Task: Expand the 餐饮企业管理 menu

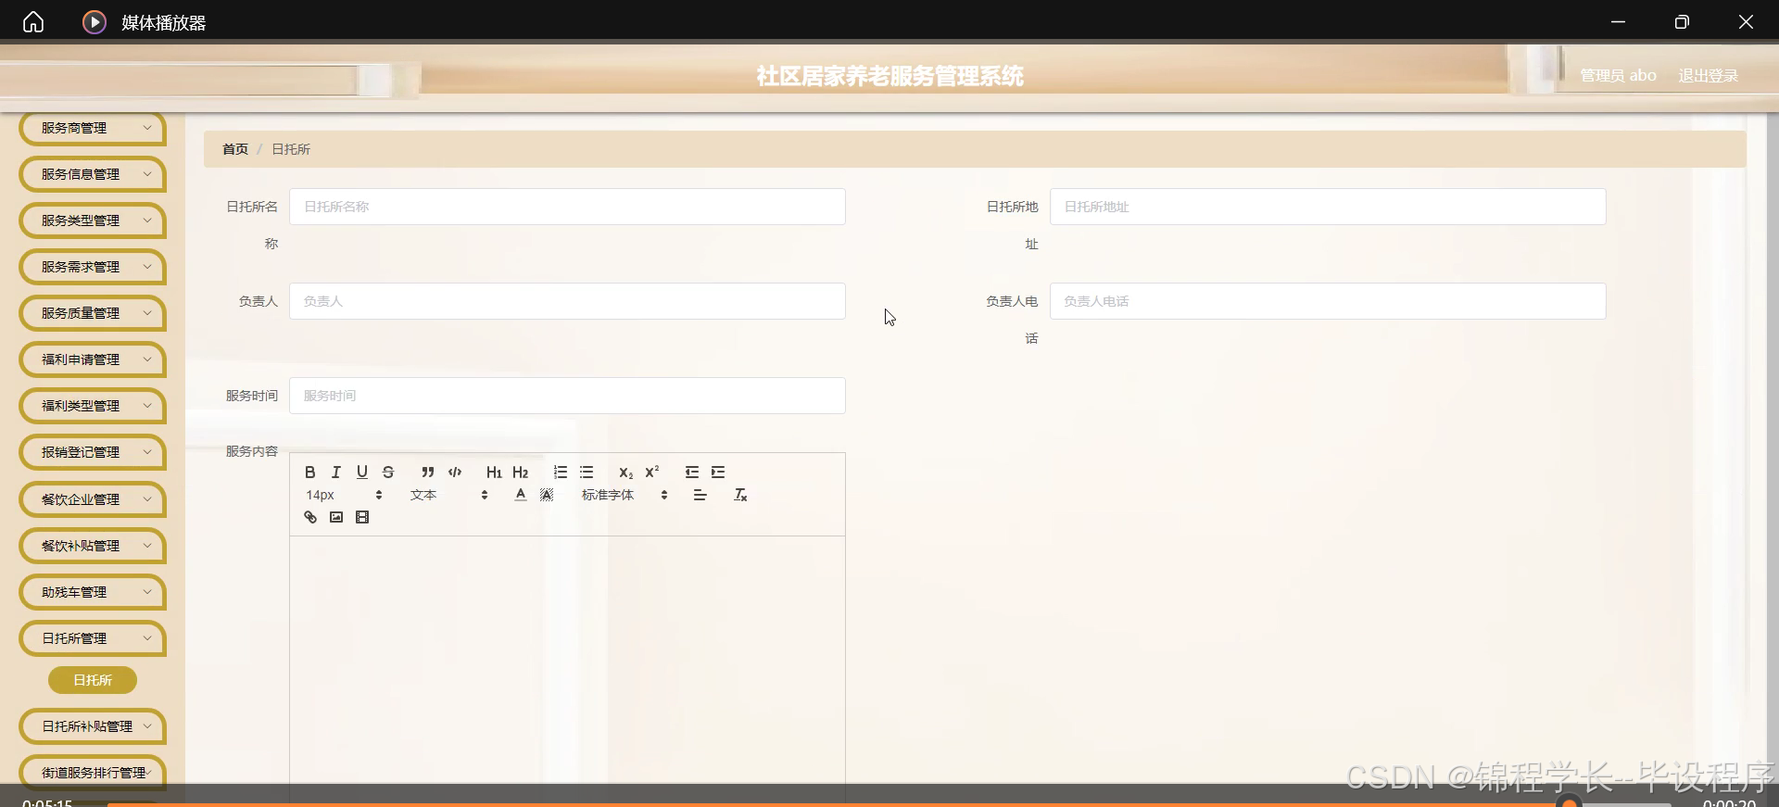Action: 93,499
